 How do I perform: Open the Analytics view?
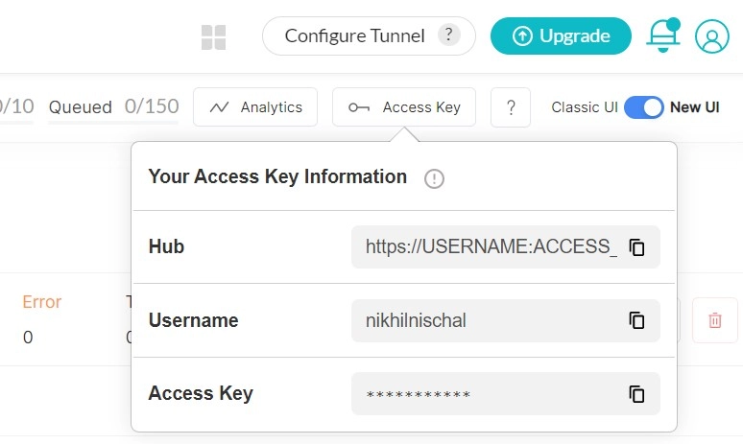coord(255,107)
